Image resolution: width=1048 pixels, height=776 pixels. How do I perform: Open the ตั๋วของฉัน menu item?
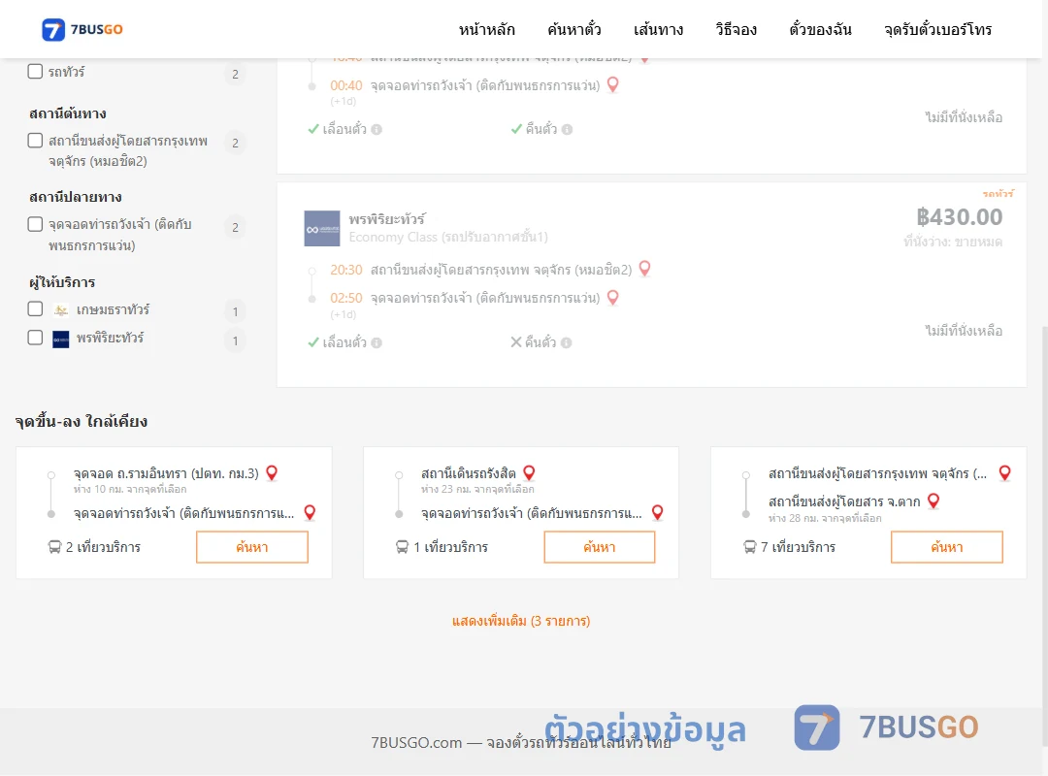click(820, 29)
